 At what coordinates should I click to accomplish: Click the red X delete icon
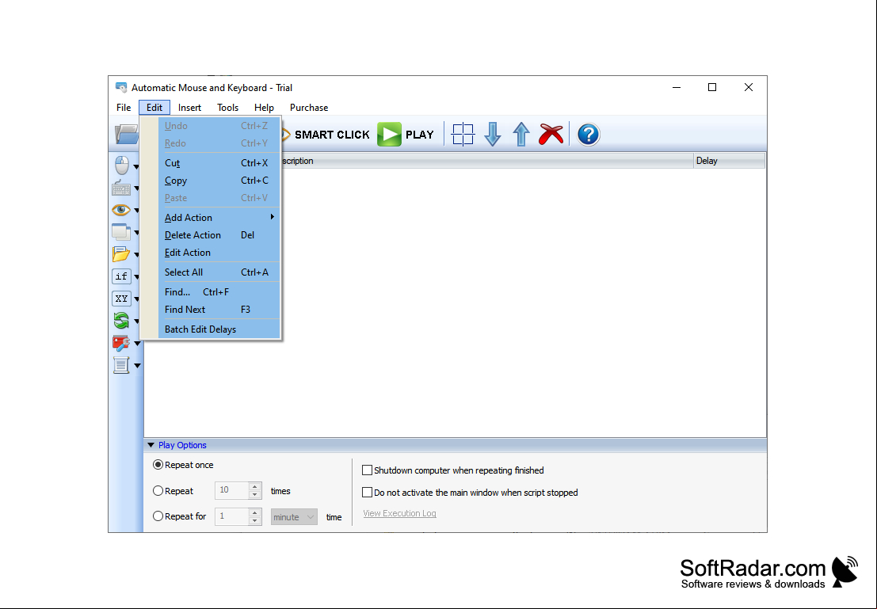pyautogui.click(x=551, y=134)
